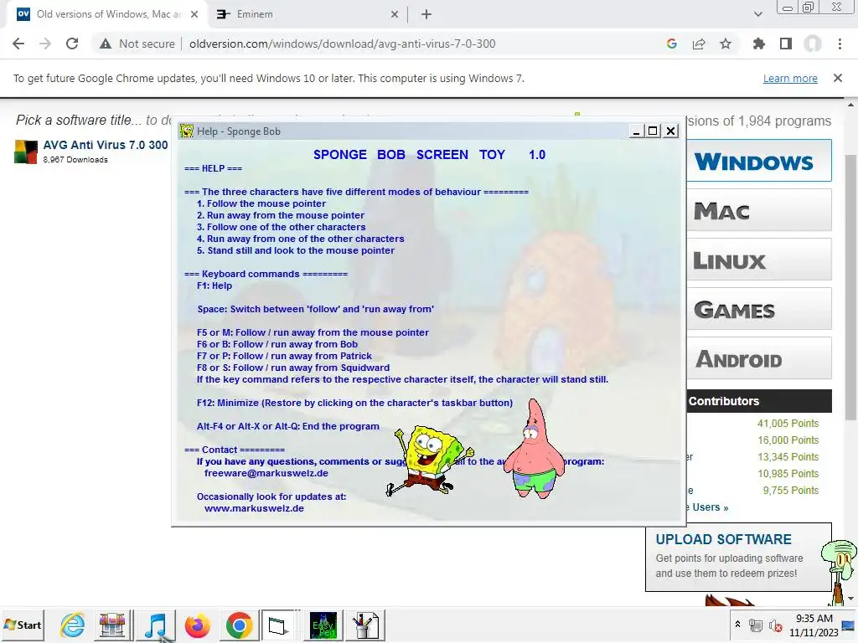858x643 pixels.
Task: Click the 16,000 Points entry
Action: pos(788,440)
